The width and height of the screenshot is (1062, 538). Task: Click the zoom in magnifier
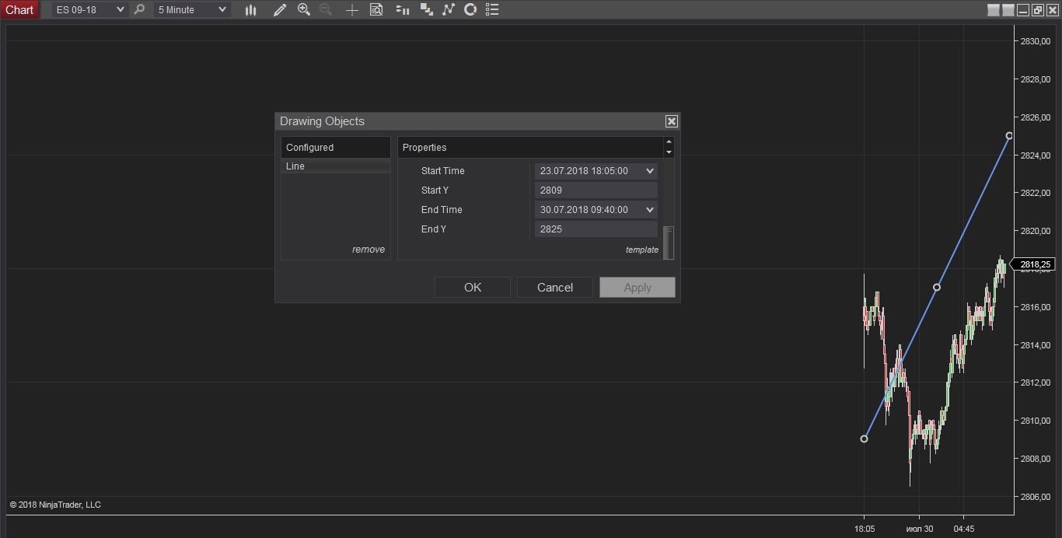304,10
